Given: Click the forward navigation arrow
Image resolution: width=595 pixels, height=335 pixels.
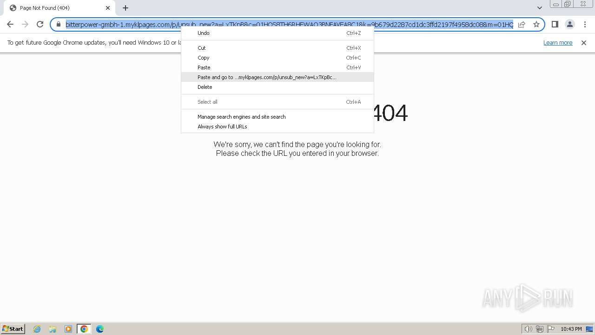Looking at the screenshot, I should (25, 24).
